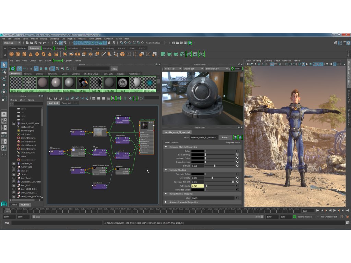The height and width of the screenshot is (263, 351).
Task: Expand the PLANET_GRP node in Outliner
Action: click(x=14, y=167)
